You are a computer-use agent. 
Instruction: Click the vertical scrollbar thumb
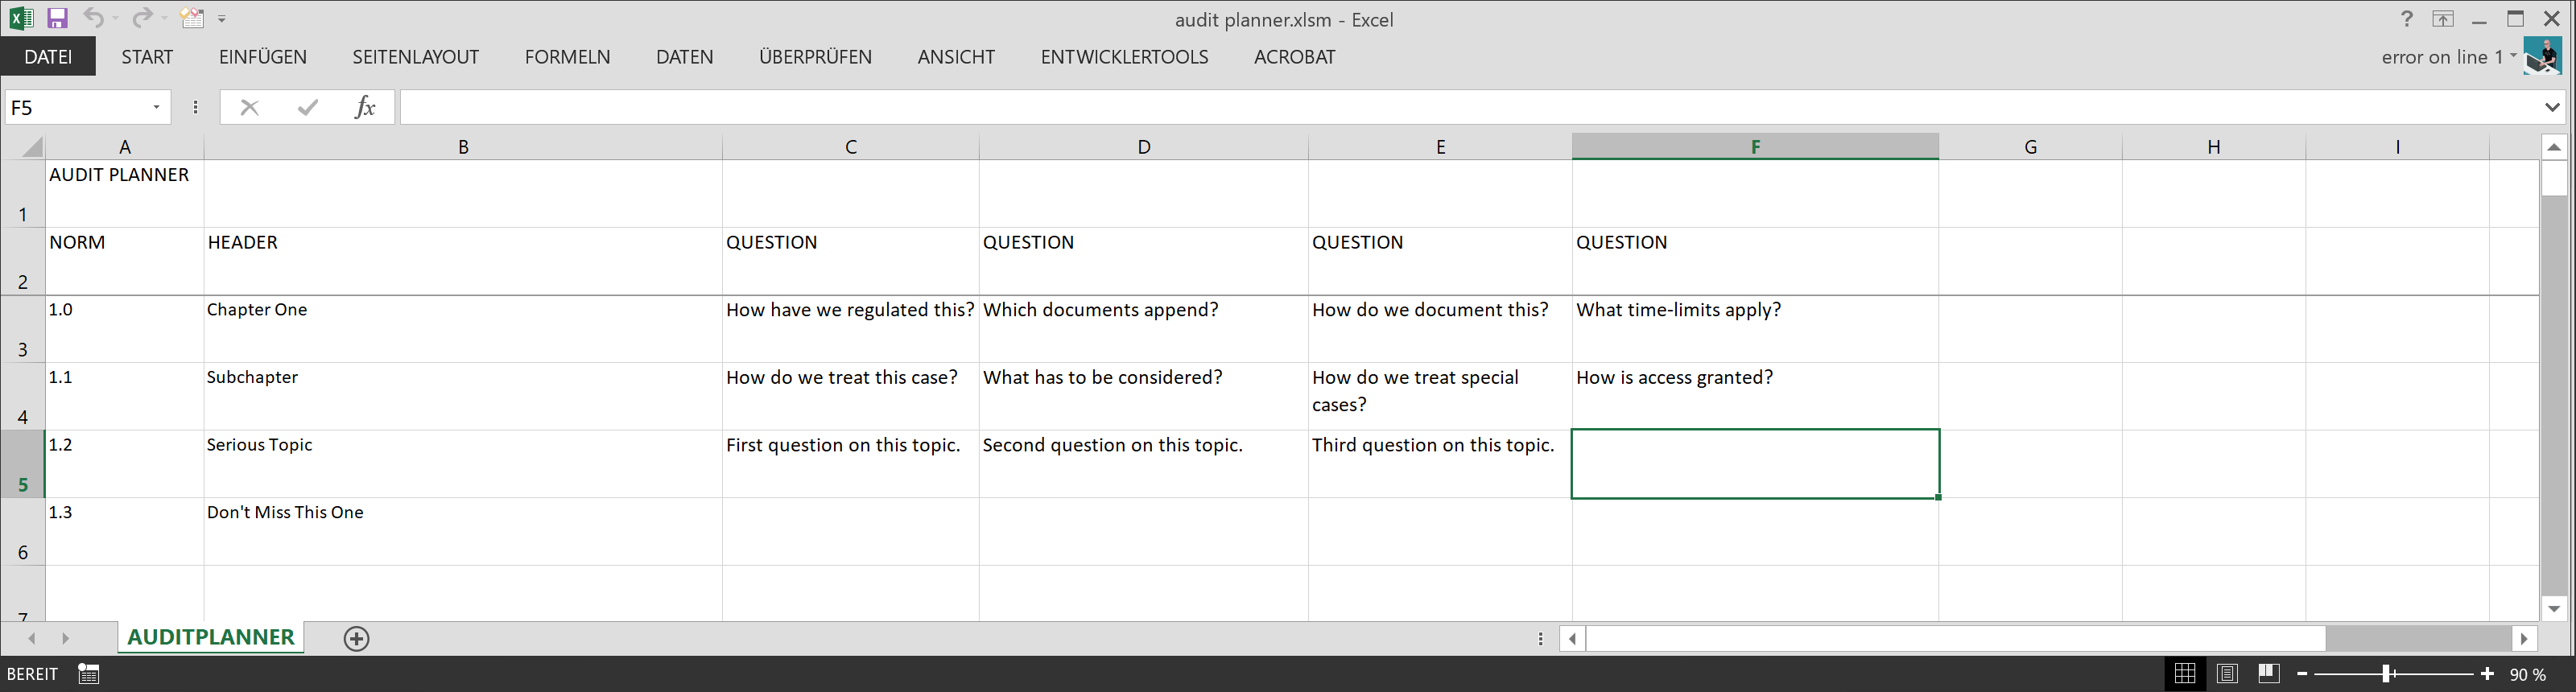coord(2554,179)
